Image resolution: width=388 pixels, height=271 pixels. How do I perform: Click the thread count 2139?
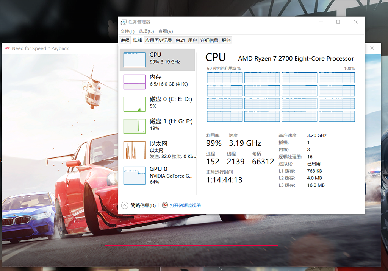click(236, 162)
